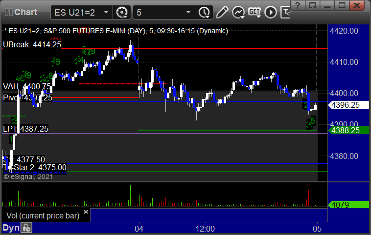The image size is (371, 235).
Task: Open the GET studies menu icon
Action: coord(255,12)
